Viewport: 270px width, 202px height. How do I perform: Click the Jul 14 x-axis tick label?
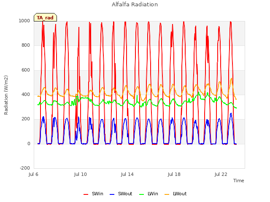click(x=127, y=174)
